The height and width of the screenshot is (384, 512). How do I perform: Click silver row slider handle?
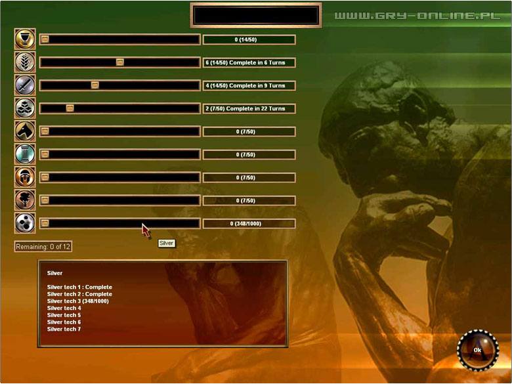tap(45, 223)
